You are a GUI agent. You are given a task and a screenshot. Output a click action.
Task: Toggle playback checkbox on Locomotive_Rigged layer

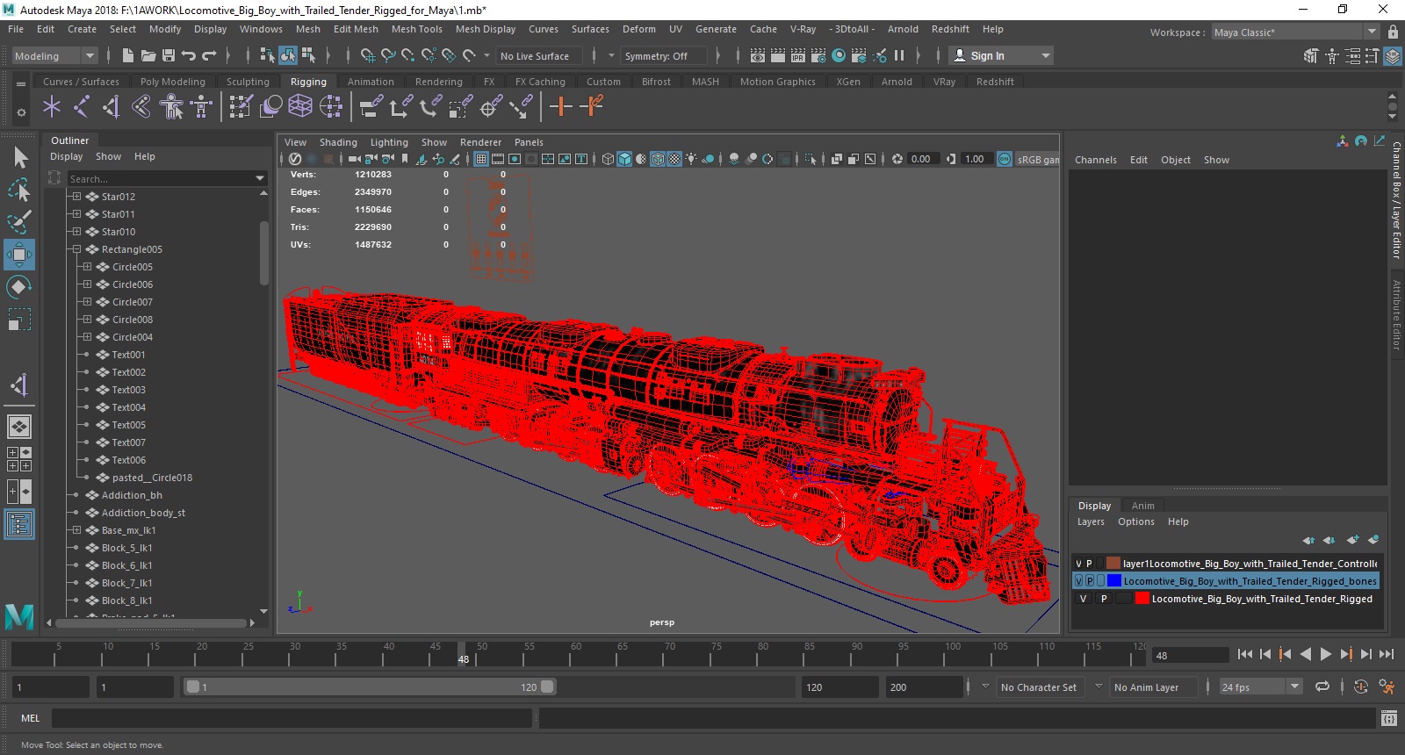pyautogui.click(x=1104, y=599)
